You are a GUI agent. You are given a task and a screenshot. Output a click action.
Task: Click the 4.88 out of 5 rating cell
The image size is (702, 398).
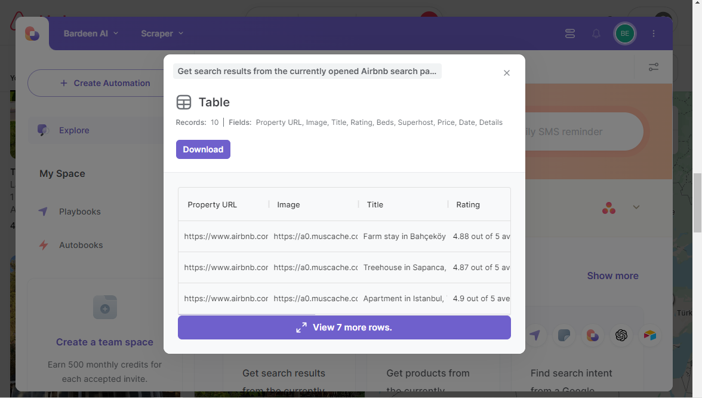tap(481, 237)
